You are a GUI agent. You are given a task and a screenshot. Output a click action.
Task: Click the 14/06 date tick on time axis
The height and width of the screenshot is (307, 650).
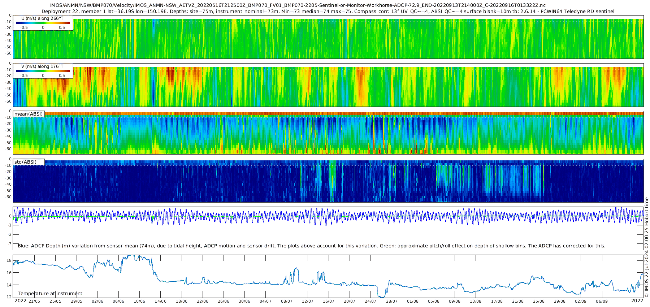[x=160, y=301]
